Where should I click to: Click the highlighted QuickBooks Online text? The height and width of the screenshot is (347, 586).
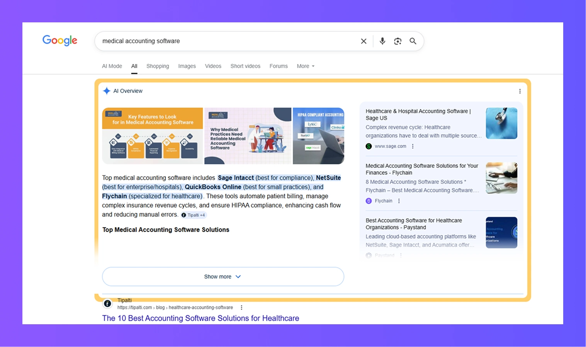coord(213,187)
